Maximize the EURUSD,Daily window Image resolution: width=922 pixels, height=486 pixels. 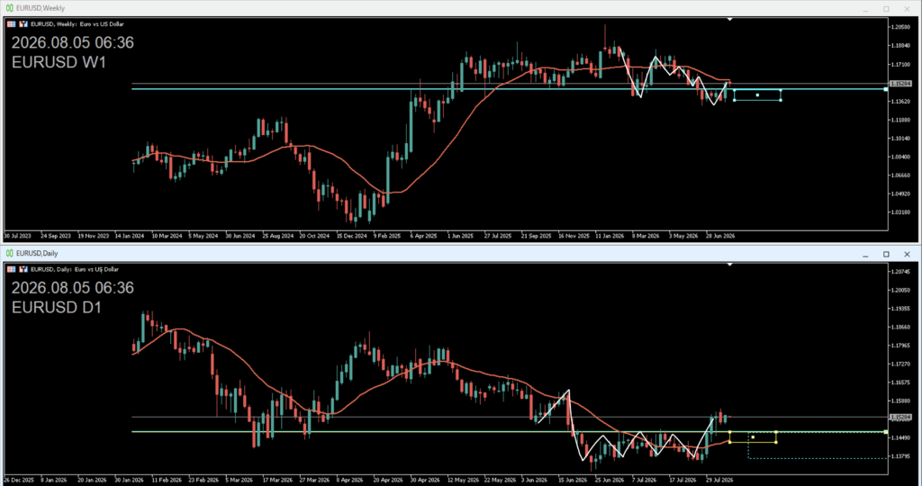(x=886, y=254)
